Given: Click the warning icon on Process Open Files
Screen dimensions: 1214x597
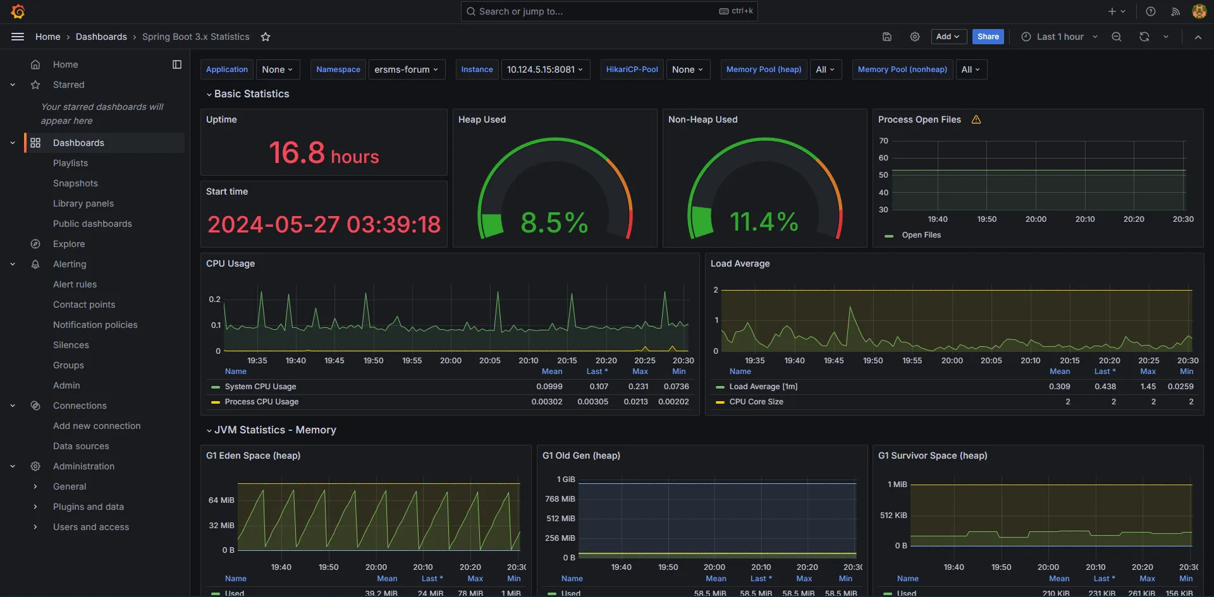Looking at the screenshot, I should click(976, 119).
